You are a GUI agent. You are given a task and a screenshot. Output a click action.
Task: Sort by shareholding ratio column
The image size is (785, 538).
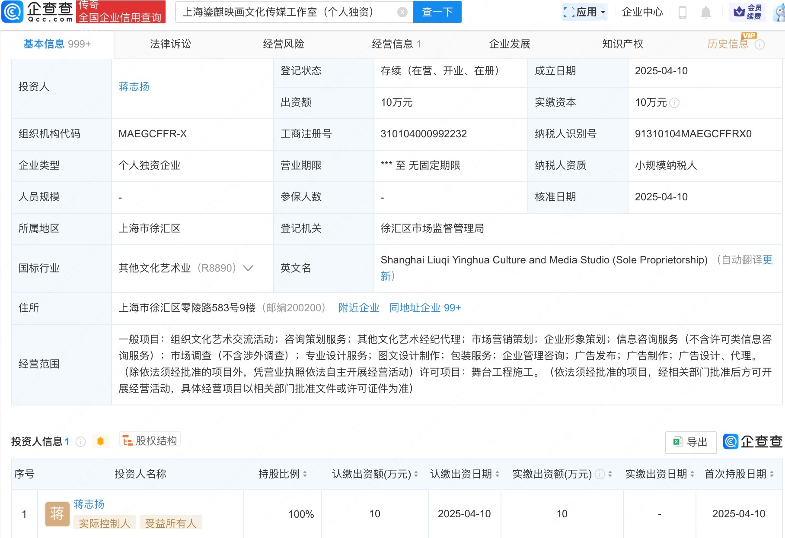coord(305,474)
